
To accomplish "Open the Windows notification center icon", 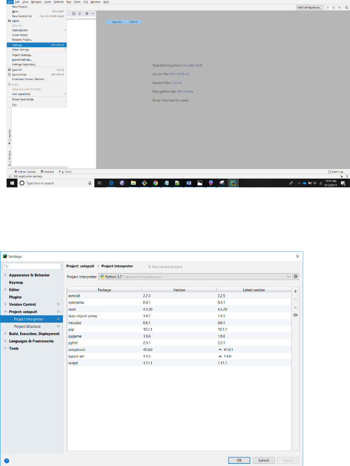I will (x=343, y=183).
